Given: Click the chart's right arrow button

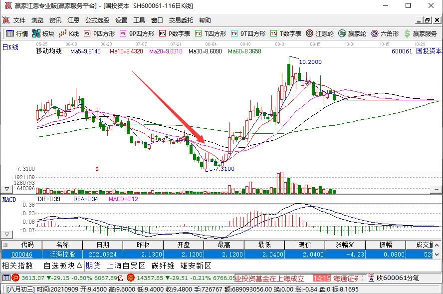Looking at the screenshot, I should (436, 189).
